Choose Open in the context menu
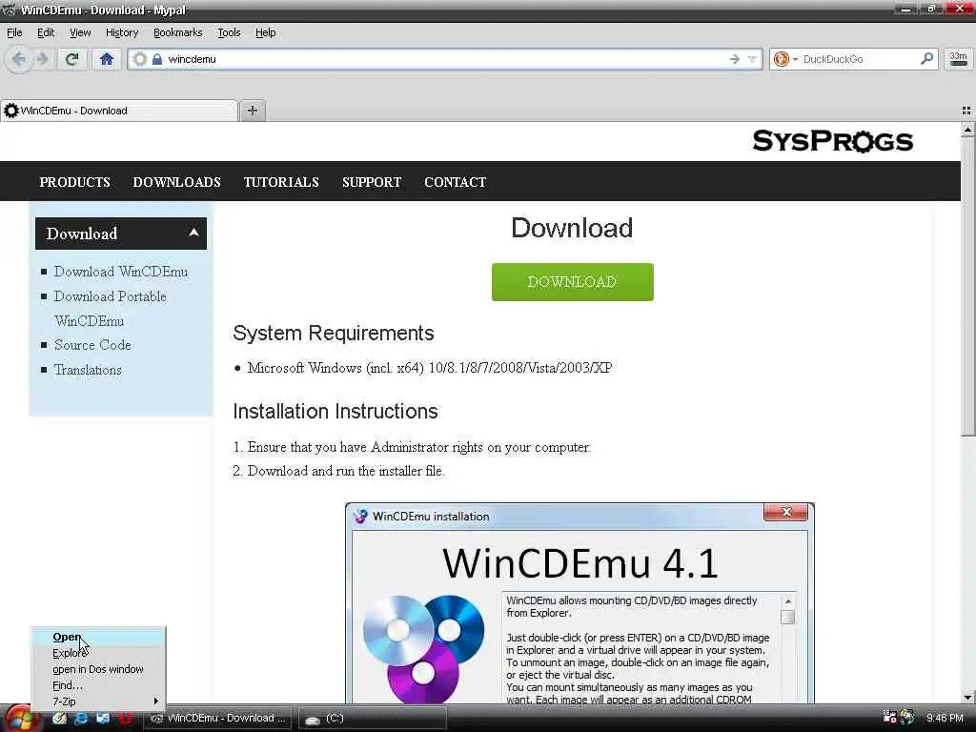The height and width of the screenshot is (732, 976). coord(98,637)
